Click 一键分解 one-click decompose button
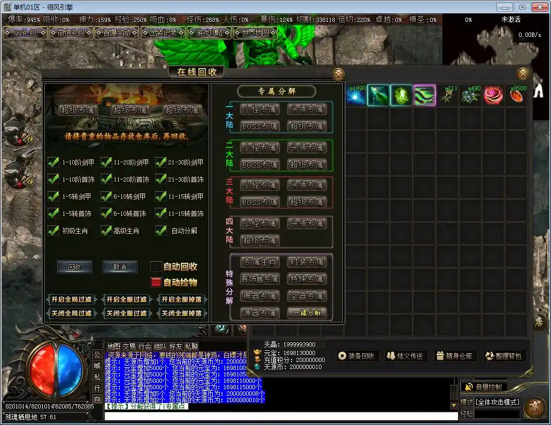Image resolution: width=551 pixels, height=425 pixels. [x=307, y=312]
